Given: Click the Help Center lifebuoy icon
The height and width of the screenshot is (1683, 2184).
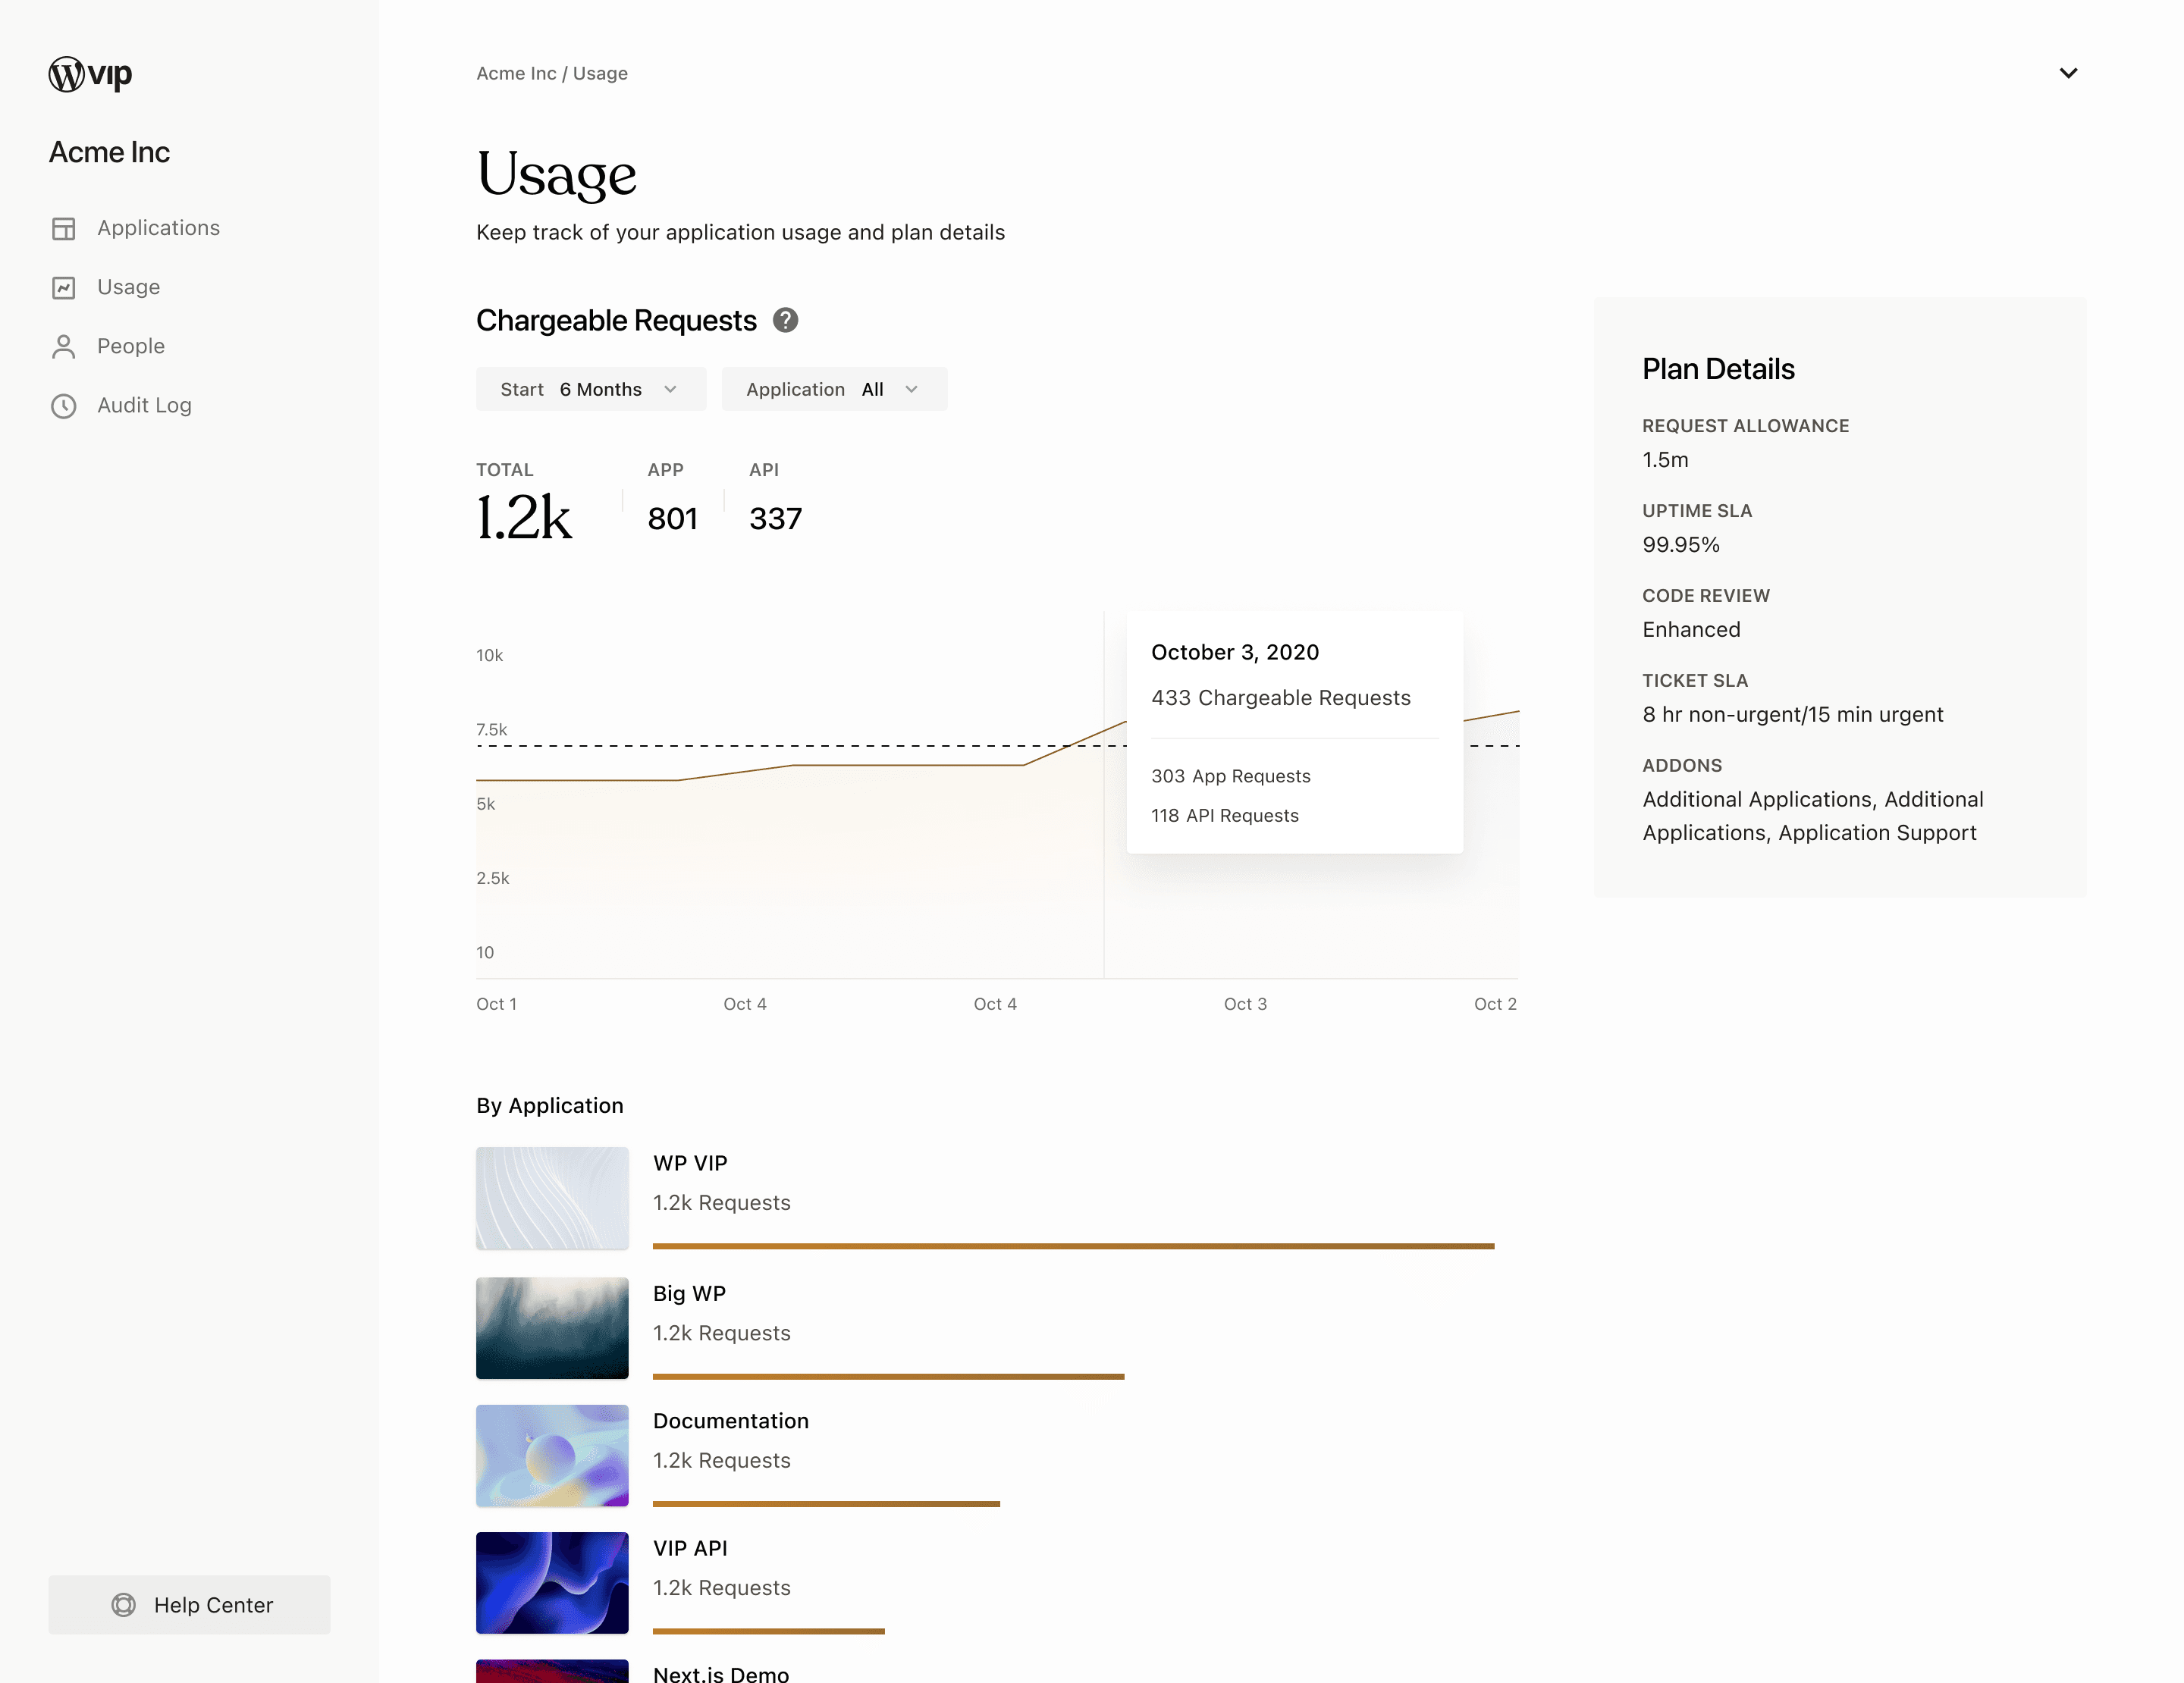Looking at the screenshot, I should pyautogui.click(x=123, y=1605).
